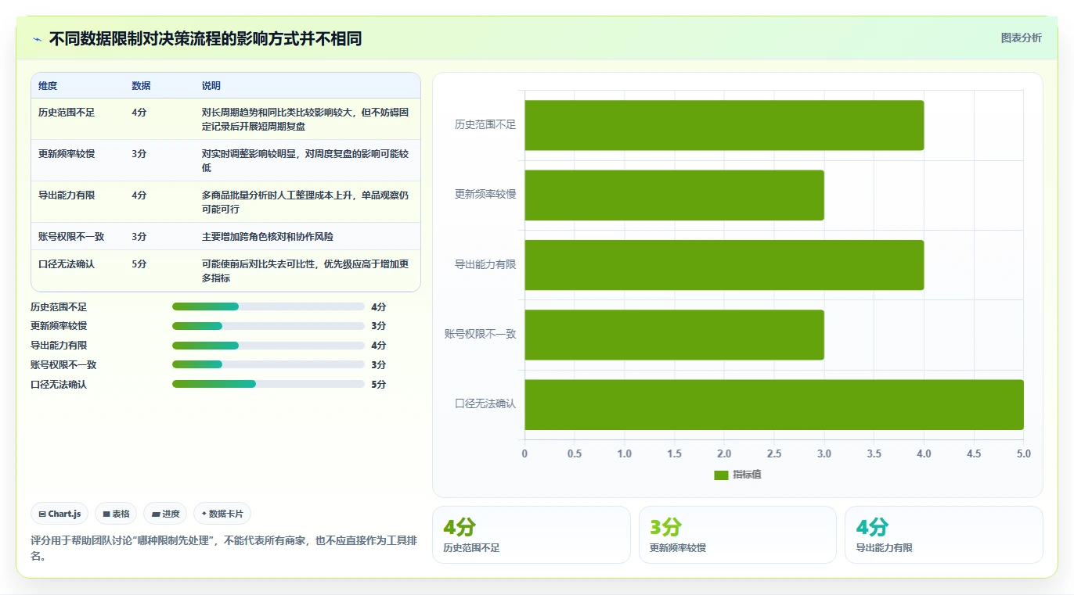The image size is (1074, 595).
Task: Click the 账号权限不一致 label on the chart's Y axis
Action: click(481, 335)
